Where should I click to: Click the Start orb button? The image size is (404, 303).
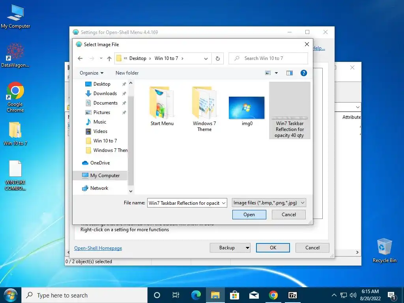coord(11,295)
